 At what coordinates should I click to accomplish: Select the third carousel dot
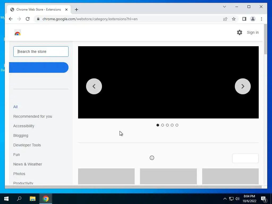click(167, 125)
